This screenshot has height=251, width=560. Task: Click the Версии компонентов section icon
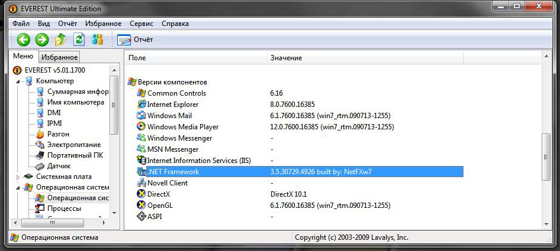[x=132, y=82]
